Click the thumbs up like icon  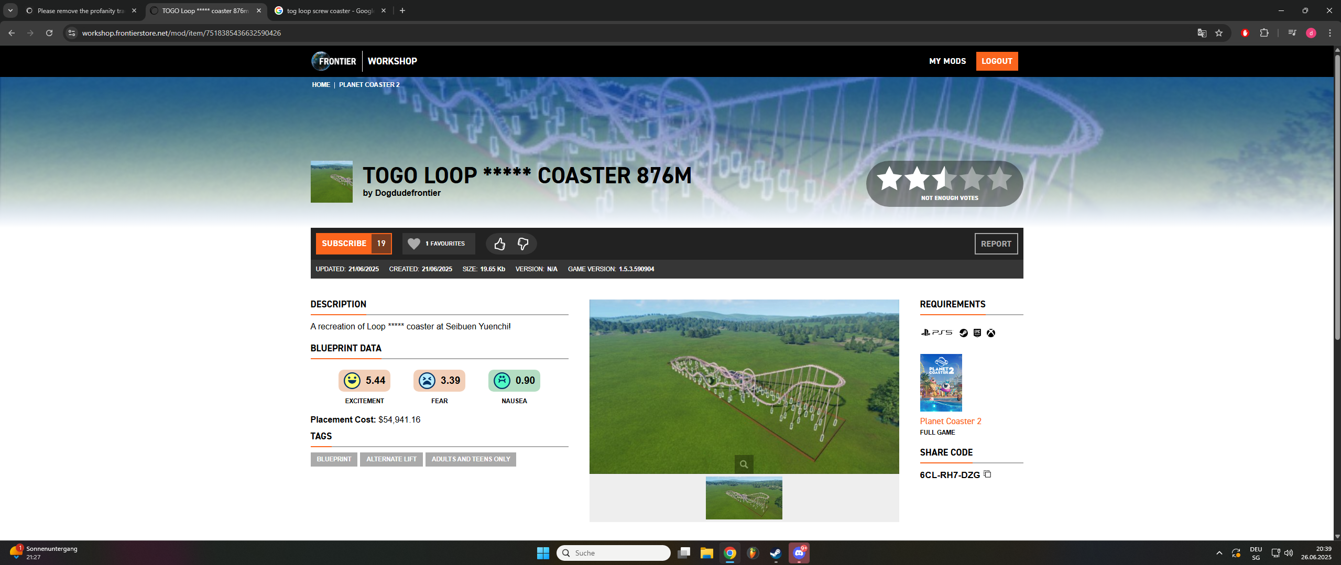tap(499, 243)
